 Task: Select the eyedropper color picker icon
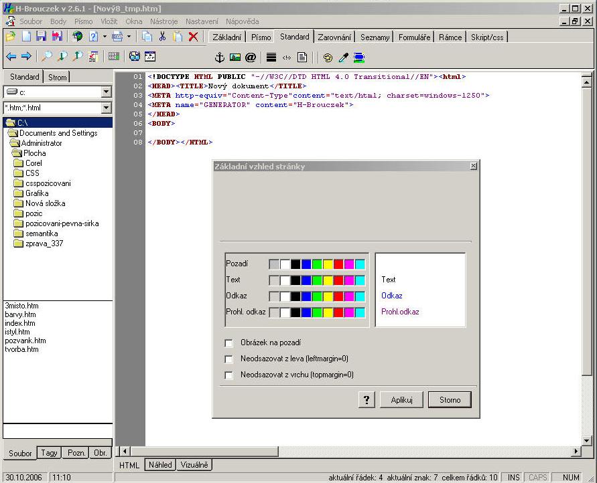pos(343,58)
